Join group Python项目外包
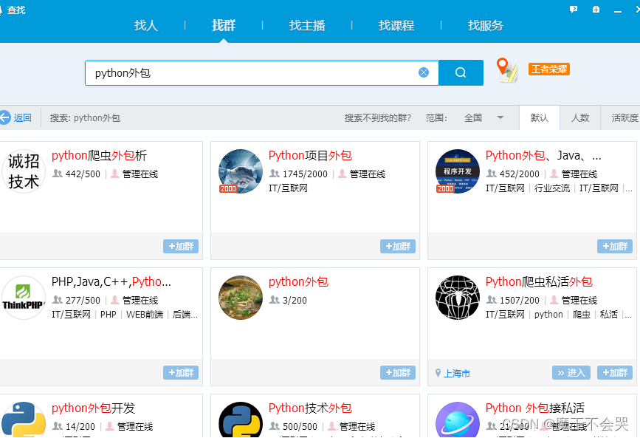 click(398, 247)
